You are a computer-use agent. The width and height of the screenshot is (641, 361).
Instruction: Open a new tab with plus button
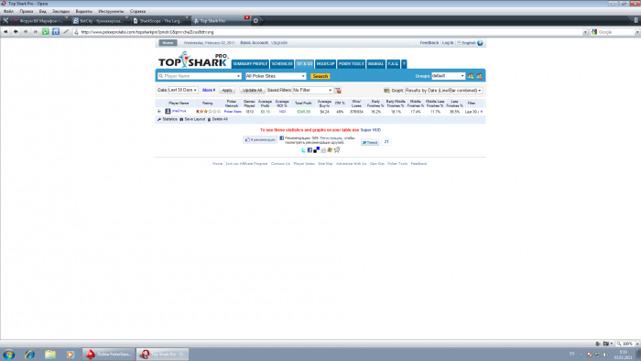(x=255, y=20)
